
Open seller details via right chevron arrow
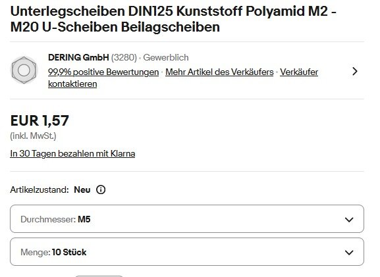click(355, 71)
